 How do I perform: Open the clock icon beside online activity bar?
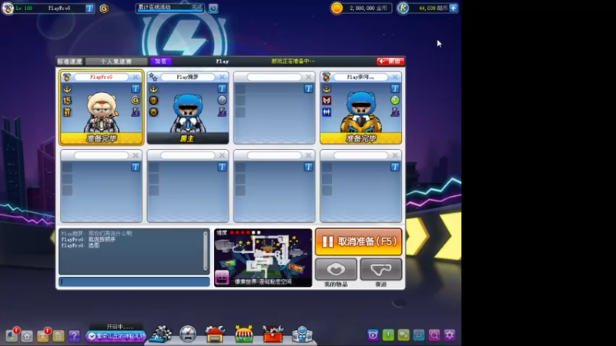click(213, 8)
